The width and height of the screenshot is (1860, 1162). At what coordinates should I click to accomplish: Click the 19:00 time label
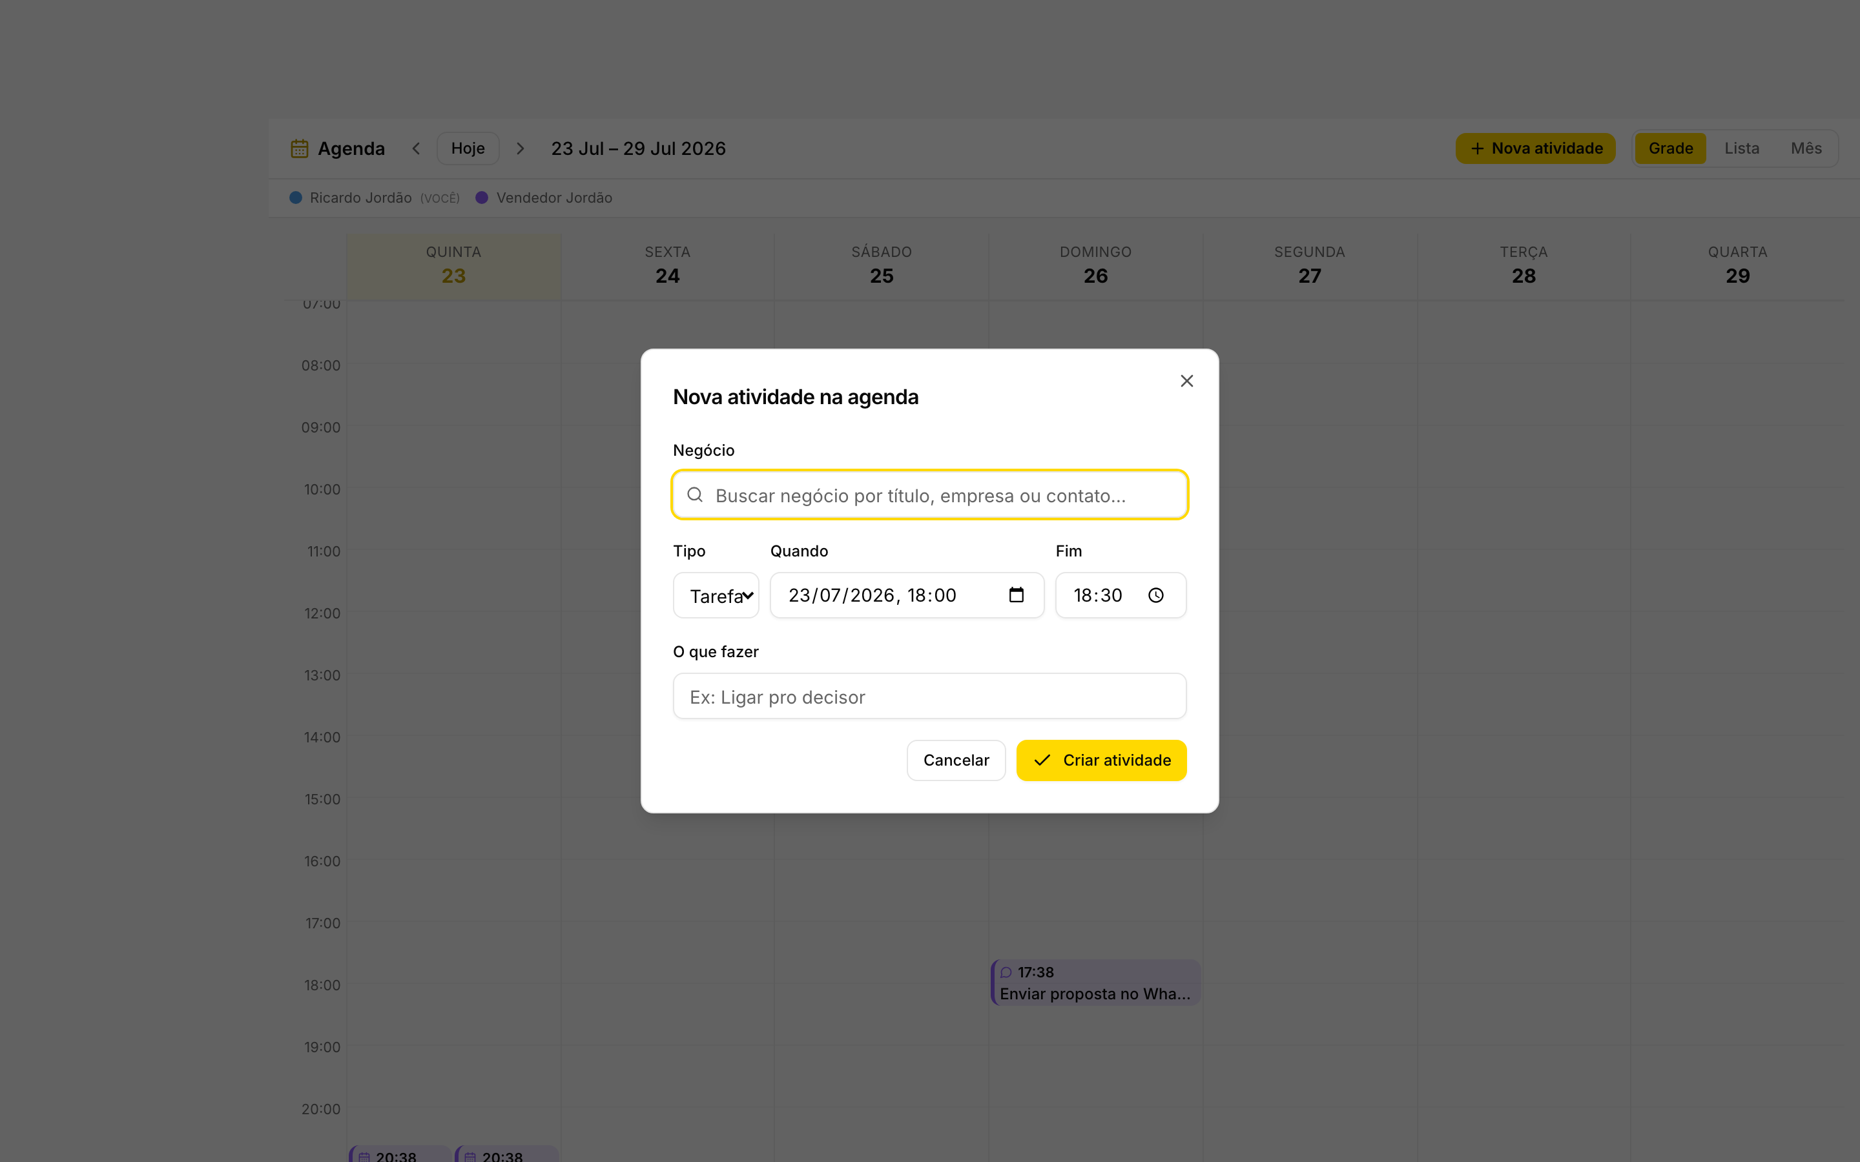(x=322, y=1046)
